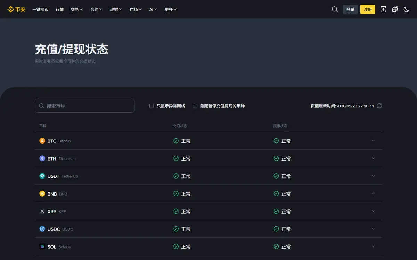Click USDT deposit status check icon

pyautogui.click(x=176, y=176)
